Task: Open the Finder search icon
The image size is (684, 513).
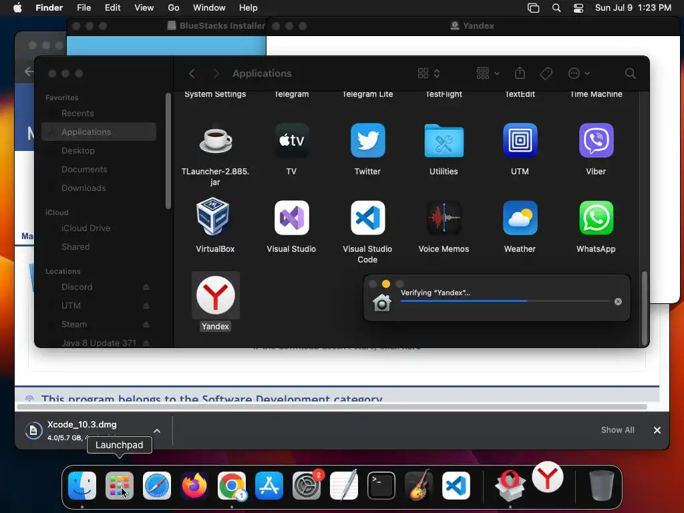Action: click(x=631, y=73)
